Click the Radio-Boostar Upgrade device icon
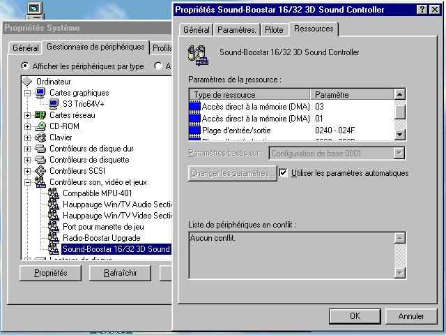Viewport: 446px width, 335px height. tap(54, 238)
